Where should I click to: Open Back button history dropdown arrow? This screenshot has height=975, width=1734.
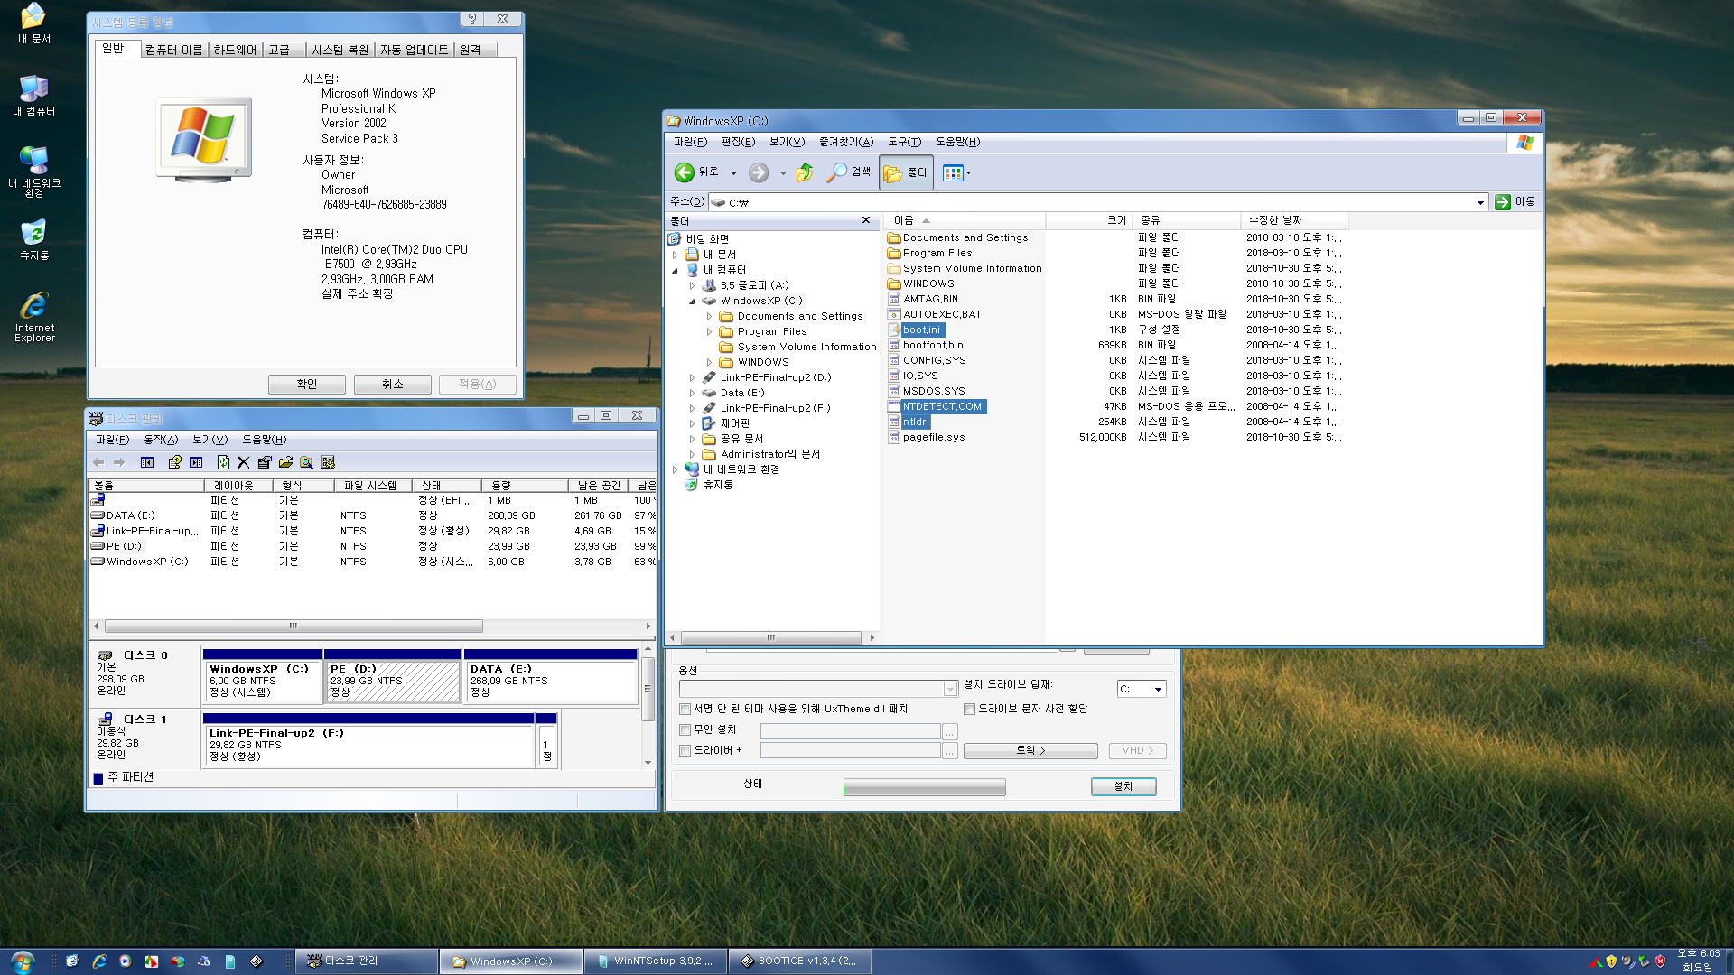[733, 172]
